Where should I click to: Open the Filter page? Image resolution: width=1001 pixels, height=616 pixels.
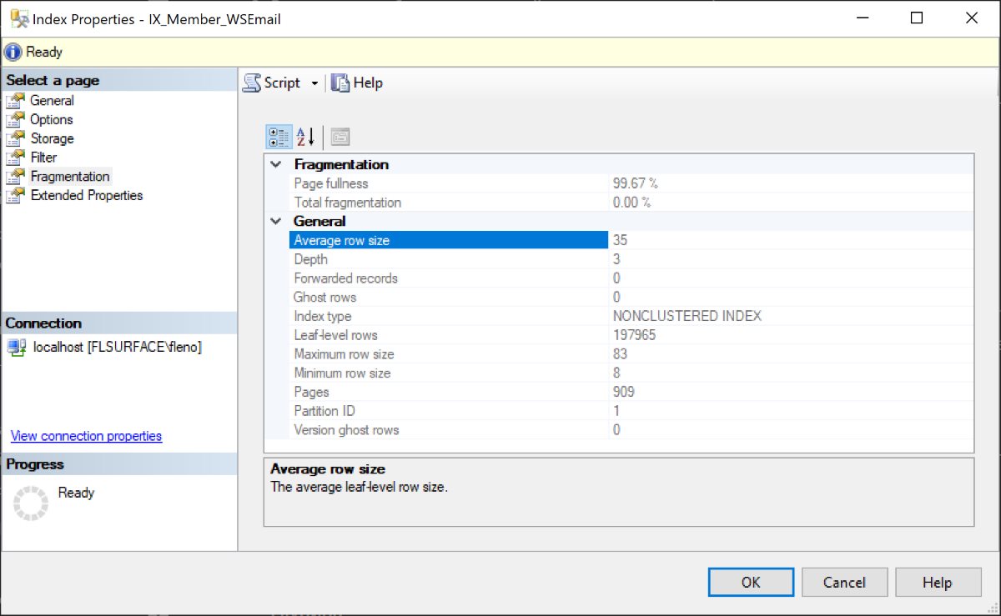pos(43,158)
